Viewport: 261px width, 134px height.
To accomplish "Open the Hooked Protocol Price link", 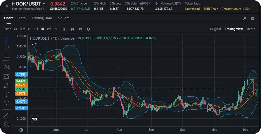I will [x=28, y=9].
